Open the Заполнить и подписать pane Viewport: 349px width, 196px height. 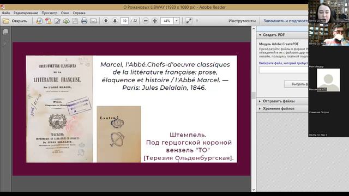click(286, 21)
